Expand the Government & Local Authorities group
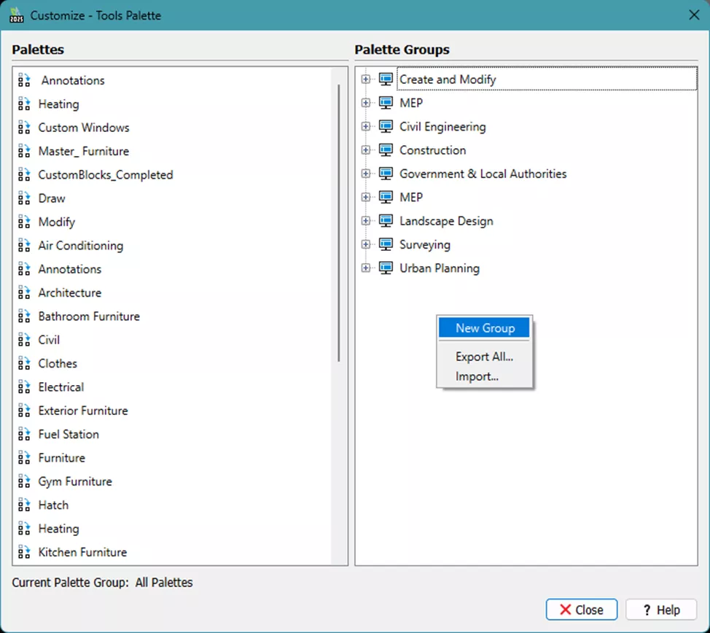This screenshot has width=710, height=633. pyautogui.click(x=366, y=174)
